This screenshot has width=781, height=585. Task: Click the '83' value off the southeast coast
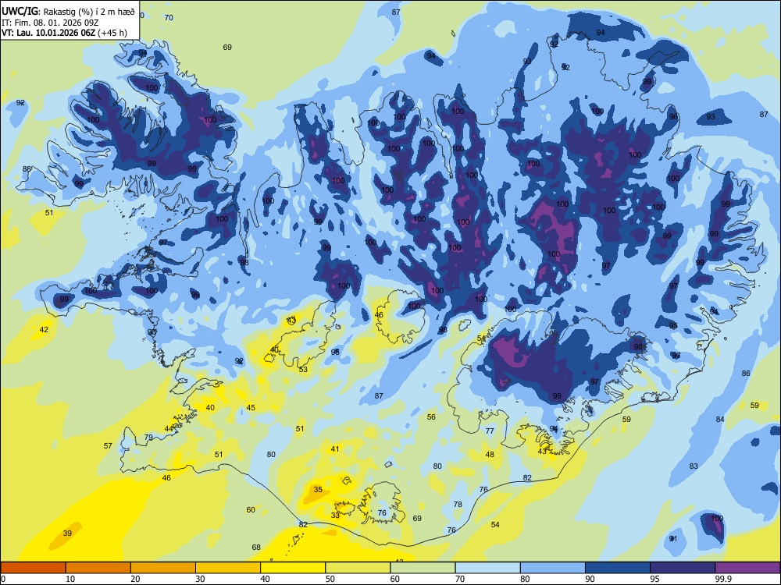[694, 466]
